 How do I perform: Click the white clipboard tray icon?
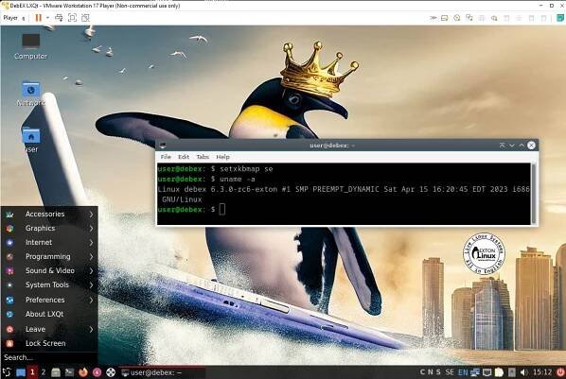[499, 372]
